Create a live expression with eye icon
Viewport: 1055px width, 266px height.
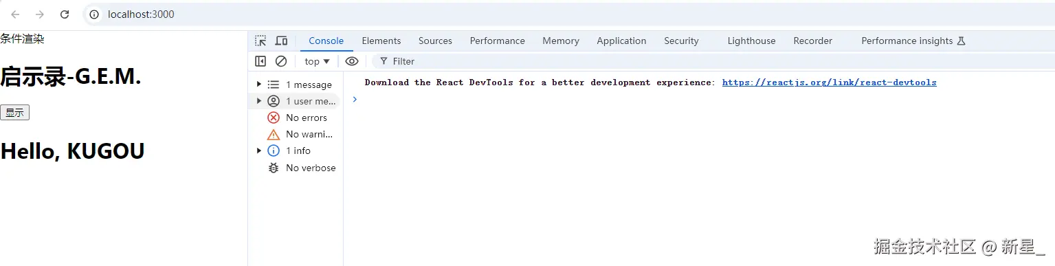point(352,61)
